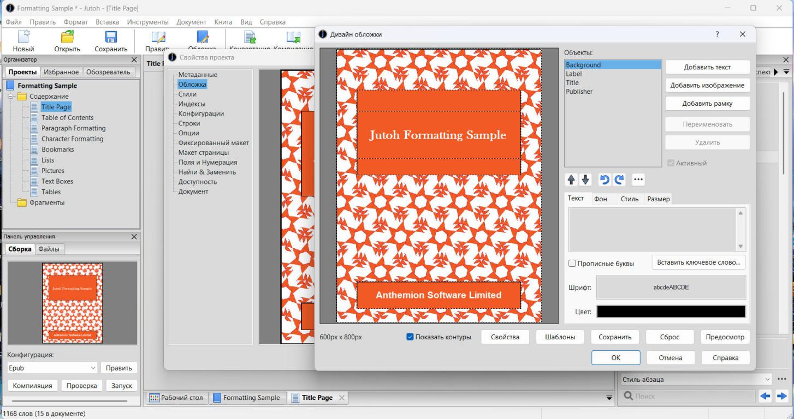Screen dimensions: 794x419
Task: Select the Publisher object in the list
Action: (x=579, y=92)
